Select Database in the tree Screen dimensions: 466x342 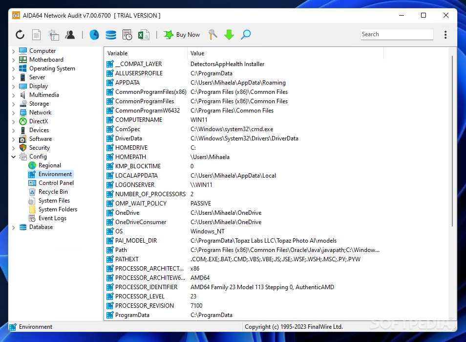[41, 227]
